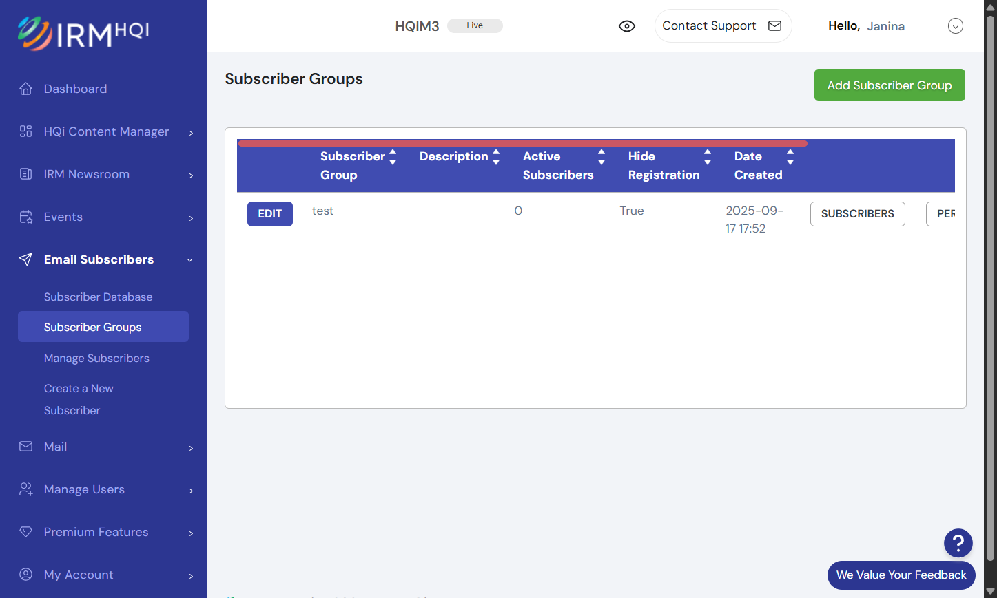This screenshot has width=997, height=598.
Task: Expand the Manage Users chevron
Action: point(191,491)
